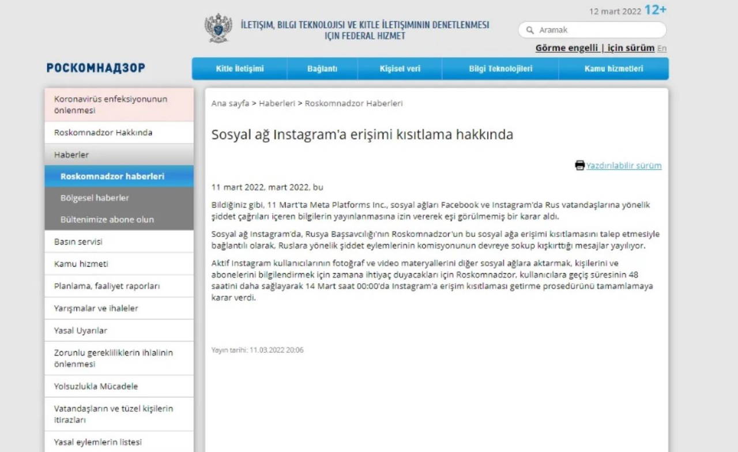The width and height of the screenshot is (738, 452).
Task: Go to Ana sayfa in breadcrumb
Action: pyautogui.click(x=230, y=103)
